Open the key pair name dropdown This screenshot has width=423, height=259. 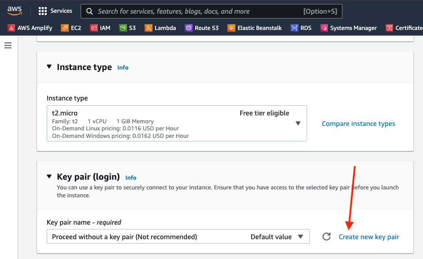[x=302, y=237]
